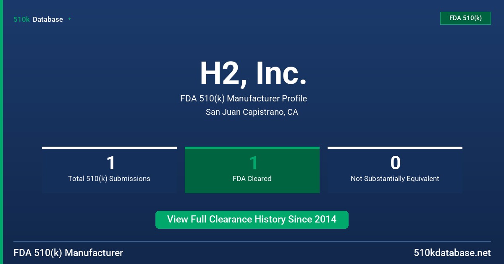Click the San Juan Capistrano, CA location
The height and width of the screenshot is (264, 504).
click(x=252, y=112)
